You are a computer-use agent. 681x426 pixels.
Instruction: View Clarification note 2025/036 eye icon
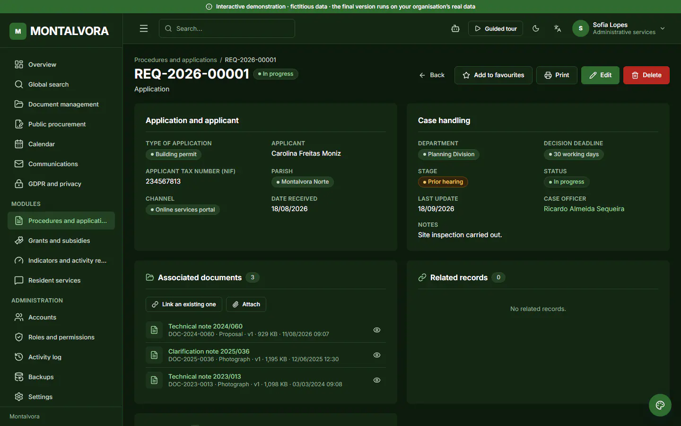(377, 355)
